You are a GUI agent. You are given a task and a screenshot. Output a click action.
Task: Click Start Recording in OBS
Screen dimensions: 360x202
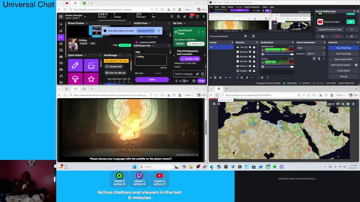(x=343, y=54)
